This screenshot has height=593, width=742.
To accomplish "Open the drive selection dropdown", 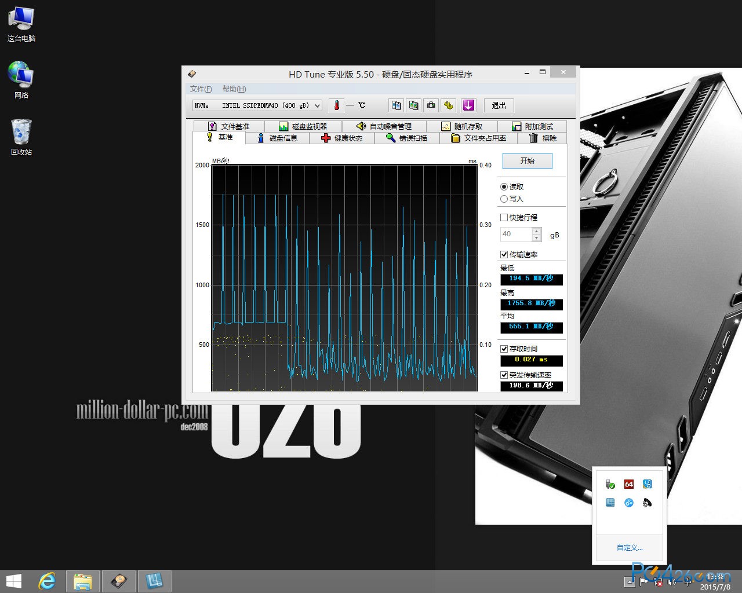I will [257, 105].
